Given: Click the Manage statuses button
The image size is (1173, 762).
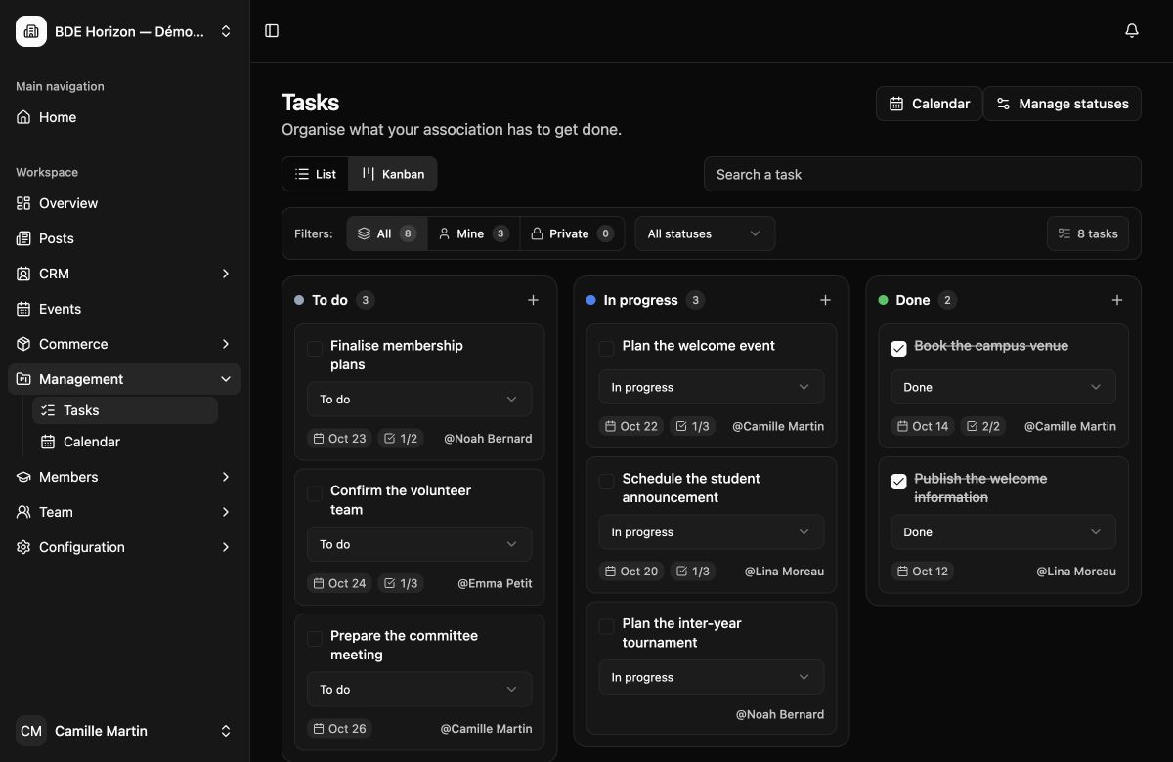Looking at the screenshot, I should click(x=1062, y=104).
